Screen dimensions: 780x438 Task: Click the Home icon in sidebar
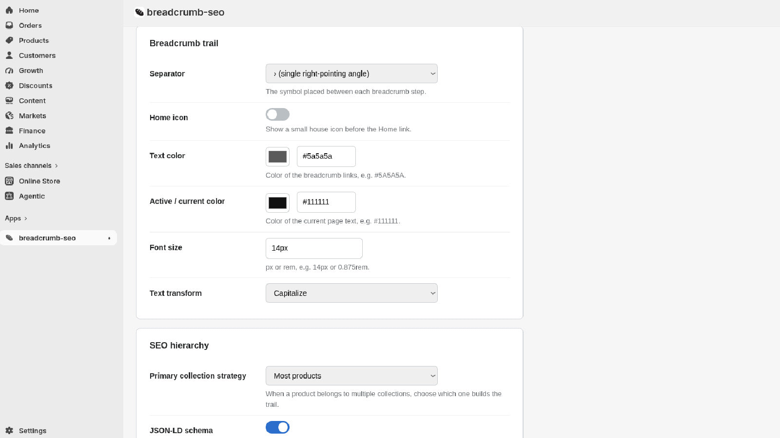point(9,10)
